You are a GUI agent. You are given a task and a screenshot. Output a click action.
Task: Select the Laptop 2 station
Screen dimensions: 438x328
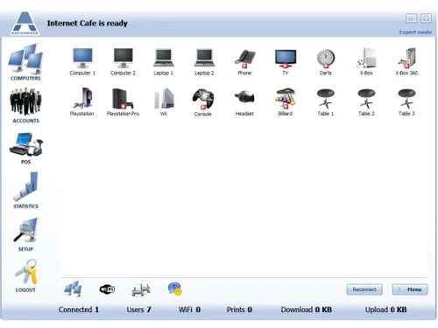tap(204, 62)
